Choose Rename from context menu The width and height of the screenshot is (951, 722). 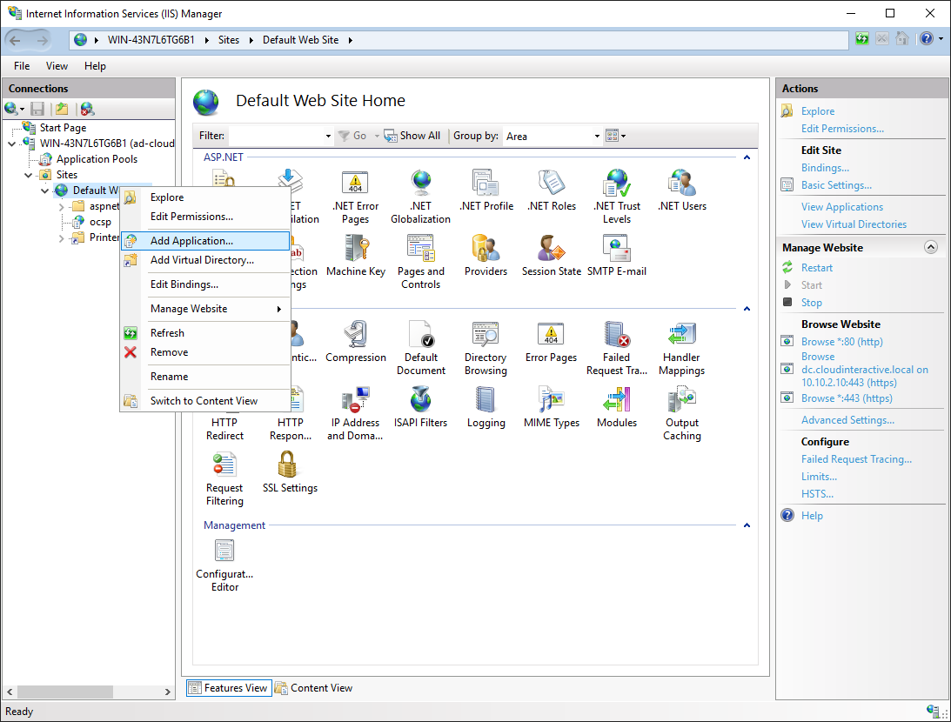tap(205, 377)
